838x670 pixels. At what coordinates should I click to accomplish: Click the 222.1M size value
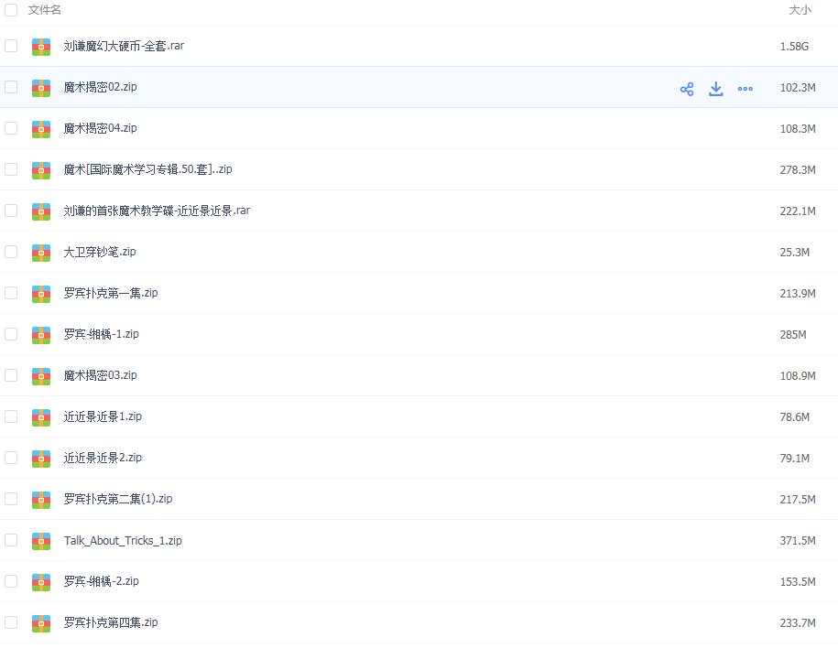point(798,211)
